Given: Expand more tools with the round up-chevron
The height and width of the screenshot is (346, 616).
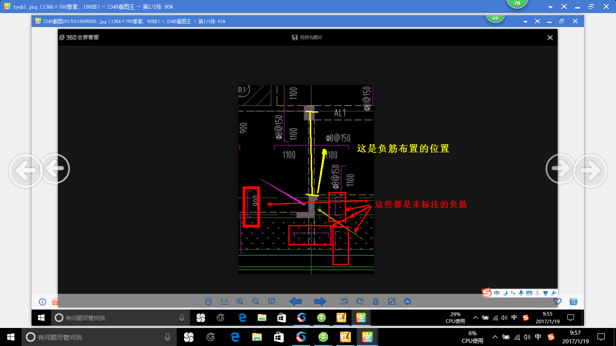Looking at the screenshot, I should [x=407, y=302].
